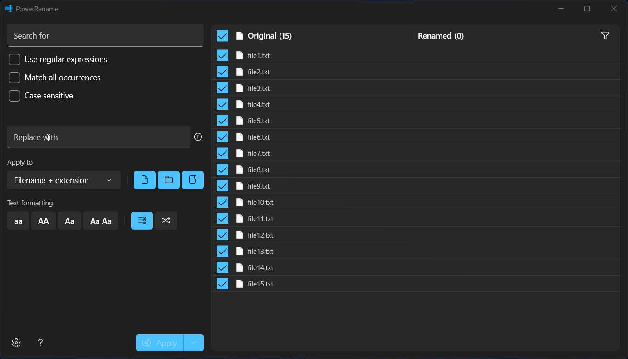Uncheck the select-all checkbox in header

pyautogui.click(x=222, y=36)
